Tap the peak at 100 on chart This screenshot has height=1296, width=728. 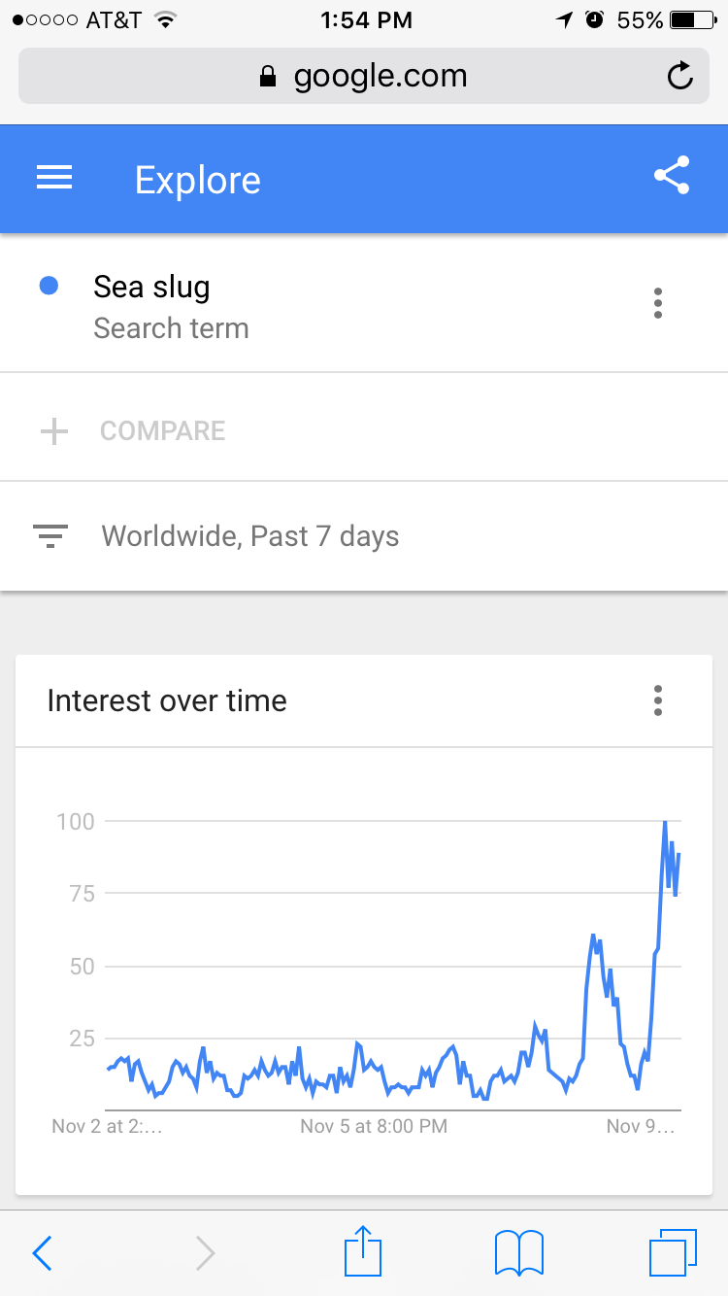pos(665,823)
